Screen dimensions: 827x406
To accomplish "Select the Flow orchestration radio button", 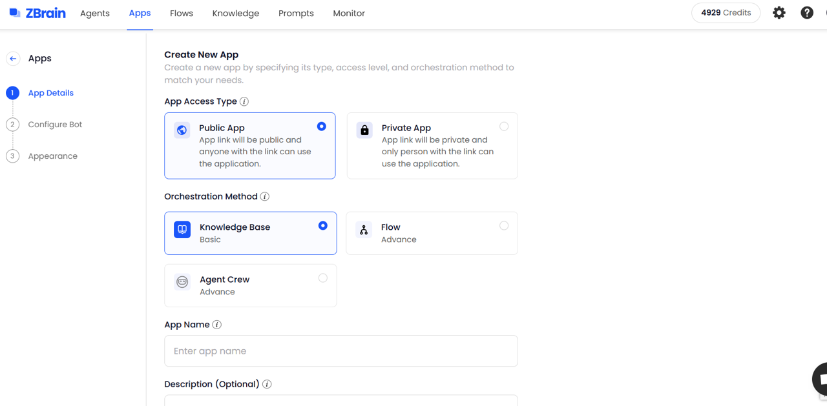I will pos(504,226).
